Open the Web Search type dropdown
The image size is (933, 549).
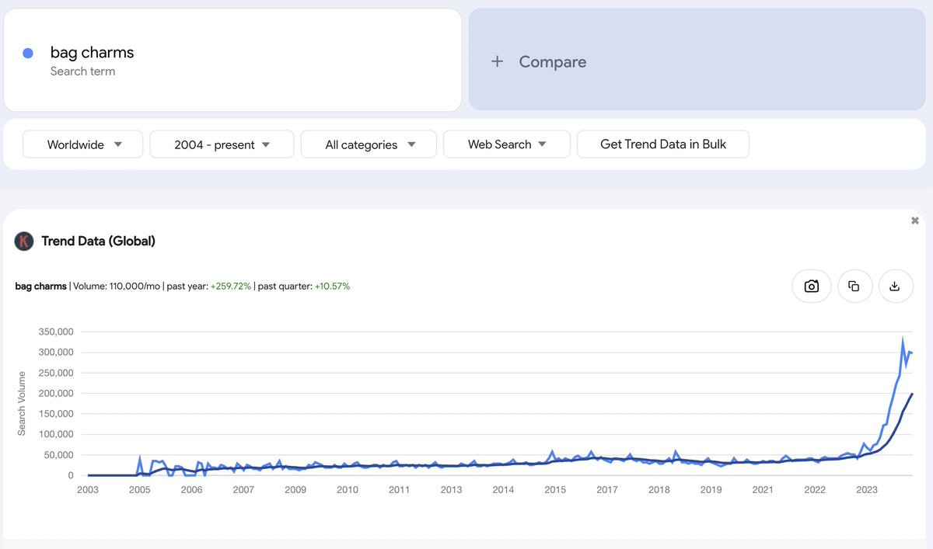507,144
